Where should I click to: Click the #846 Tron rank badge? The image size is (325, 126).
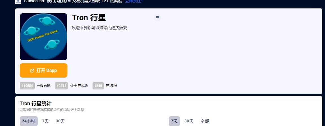pyautogui.click(x=98, y=86)
